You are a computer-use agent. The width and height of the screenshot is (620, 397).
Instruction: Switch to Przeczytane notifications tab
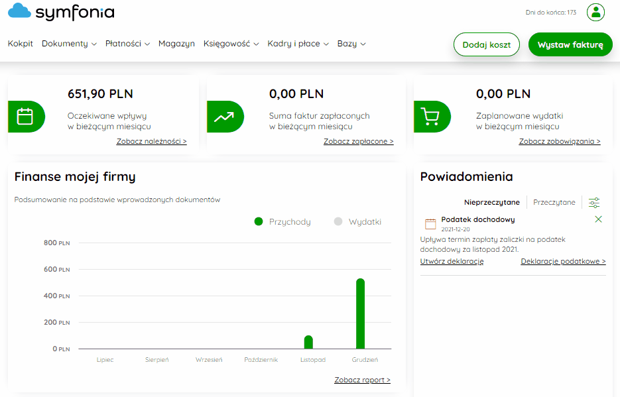click(x=554, y=202)
